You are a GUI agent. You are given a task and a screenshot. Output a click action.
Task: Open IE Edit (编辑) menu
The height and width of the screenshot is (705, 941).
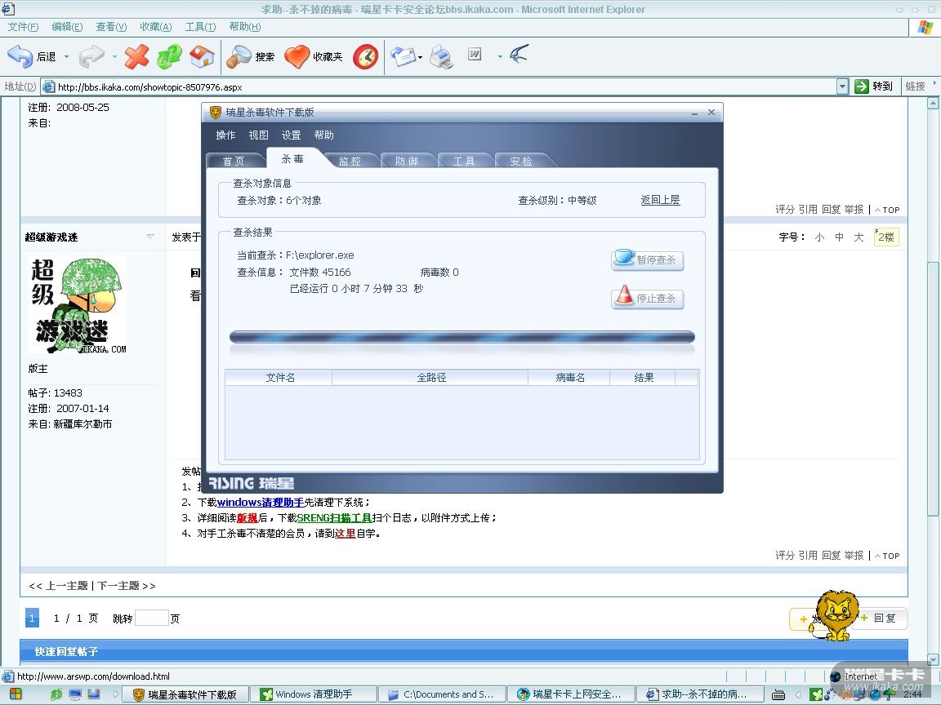coord(67,26)
